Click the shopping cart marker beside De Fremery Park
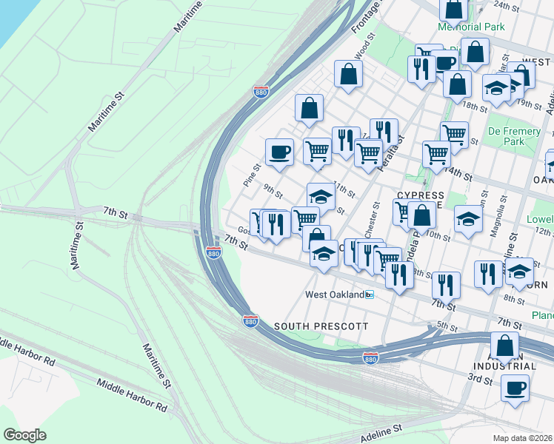The height and width of the screenshot is (444, 554). 455,136
